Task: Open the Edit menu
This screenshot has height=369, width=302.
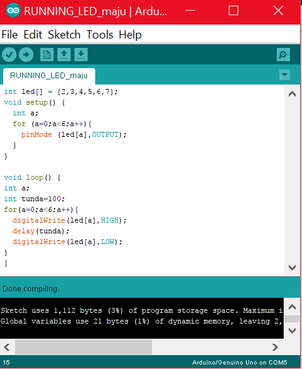Action: (x=33, y=35)
